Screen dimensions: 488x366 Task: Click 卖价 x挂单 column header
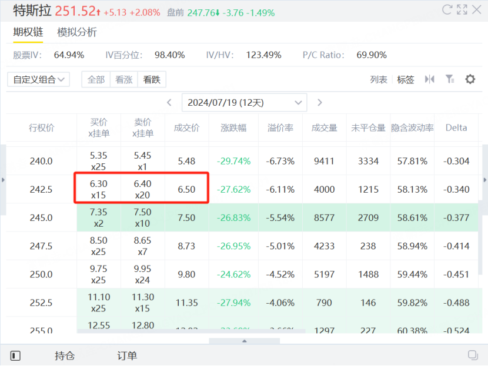pos(142,128)
